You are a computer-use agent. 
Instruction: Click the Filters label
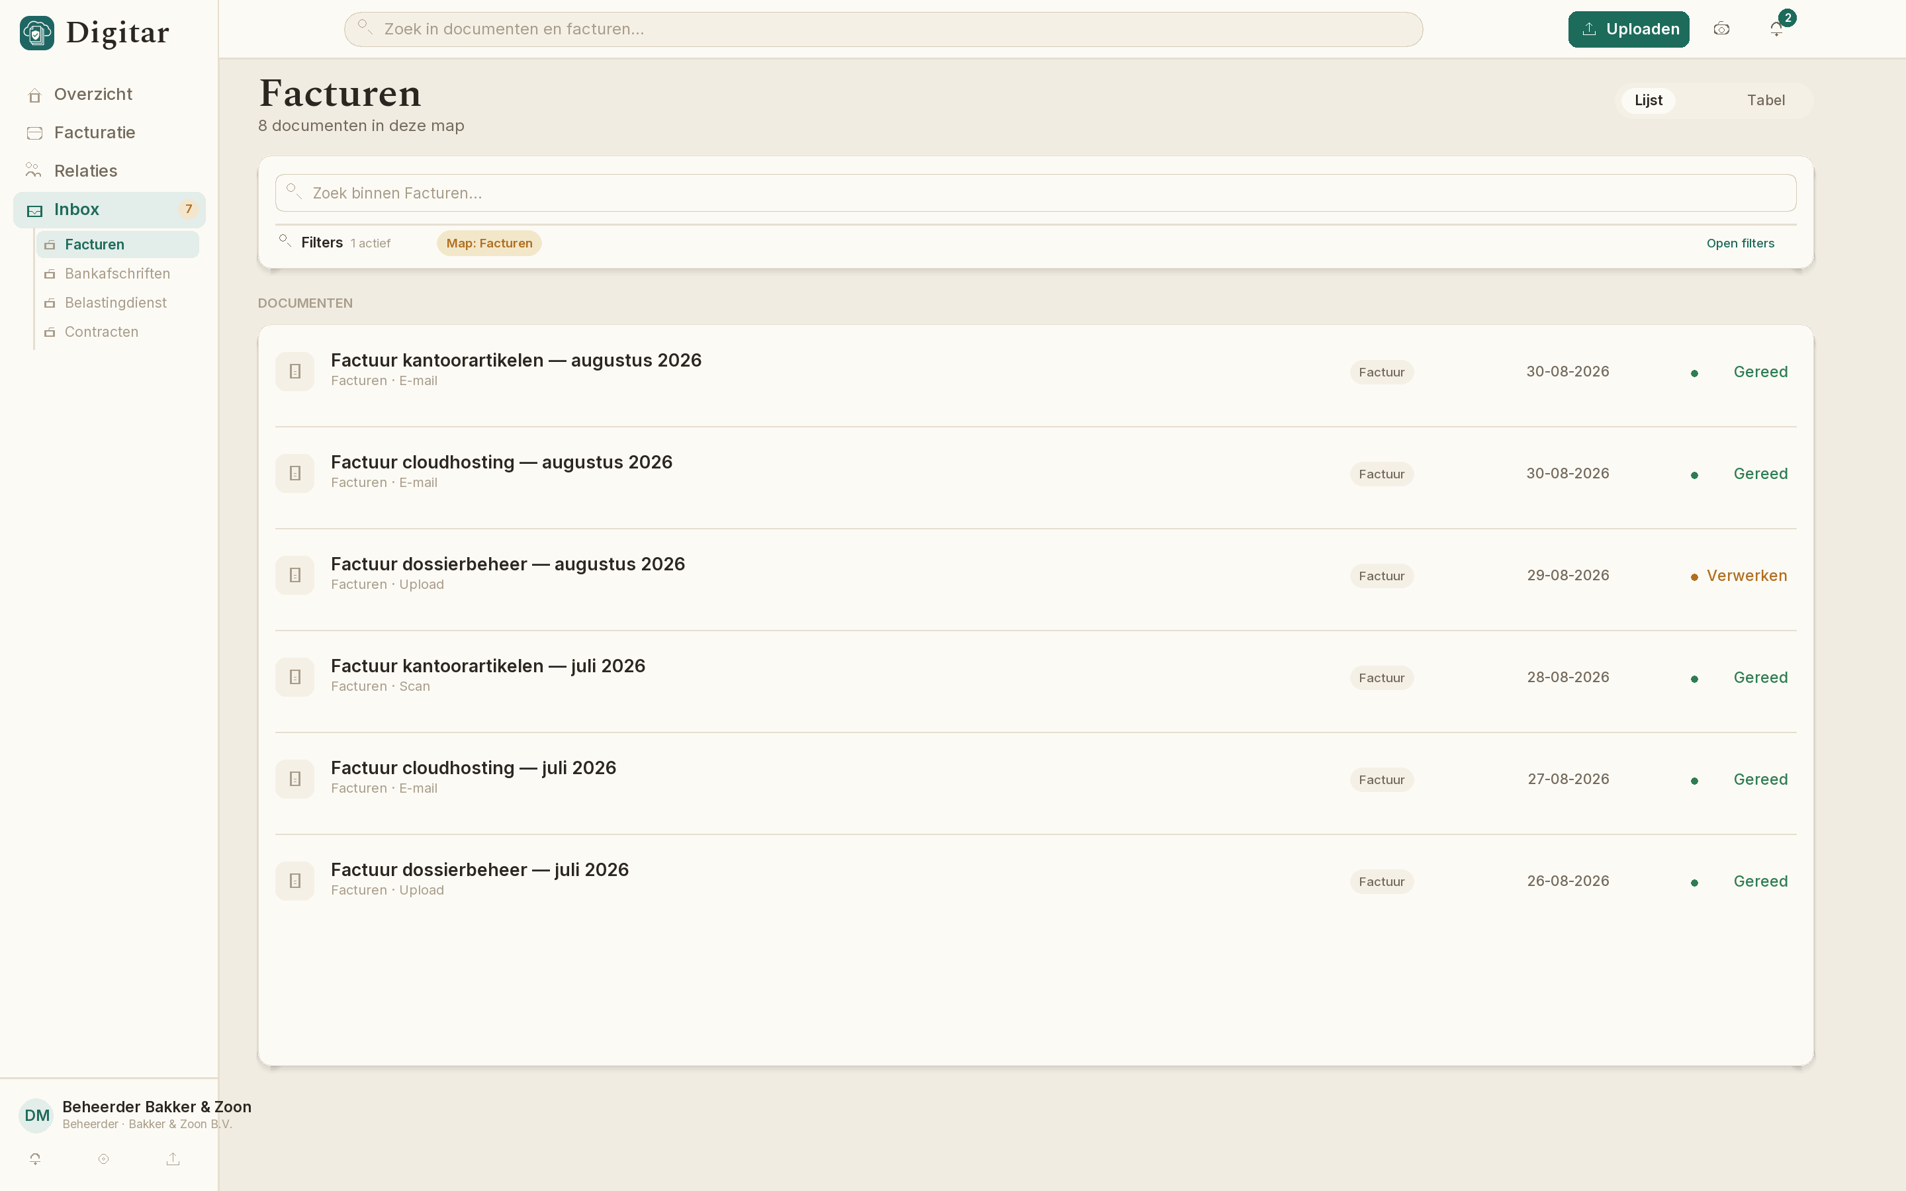[322, 243]
